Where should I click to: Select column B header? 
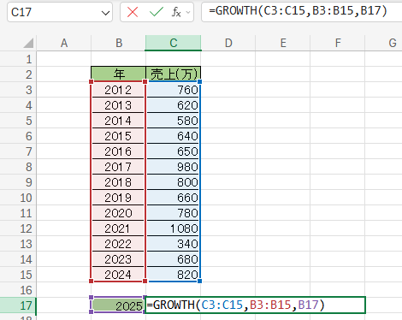coord(119,43)
